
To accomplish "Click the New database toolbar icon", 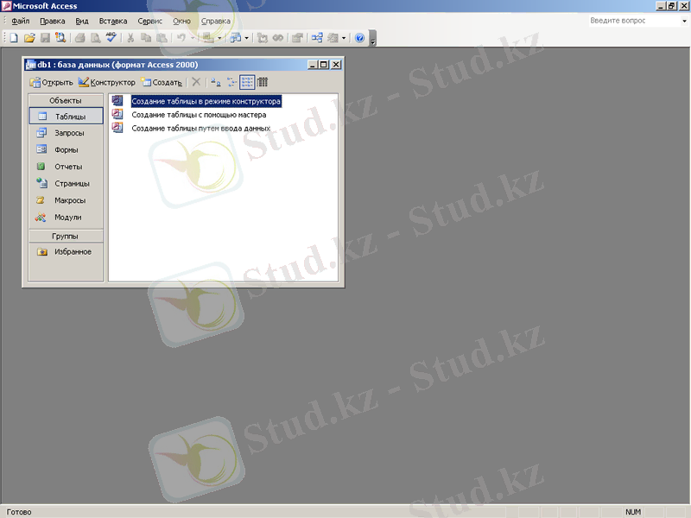I will pyautogui.click(x=14, y=38).
